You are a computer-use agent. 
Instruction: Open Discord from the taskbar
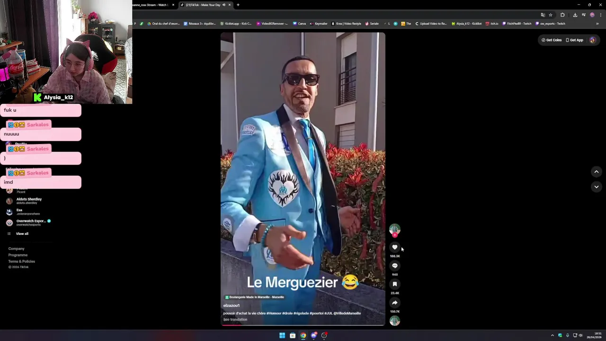tap(313, 335)
